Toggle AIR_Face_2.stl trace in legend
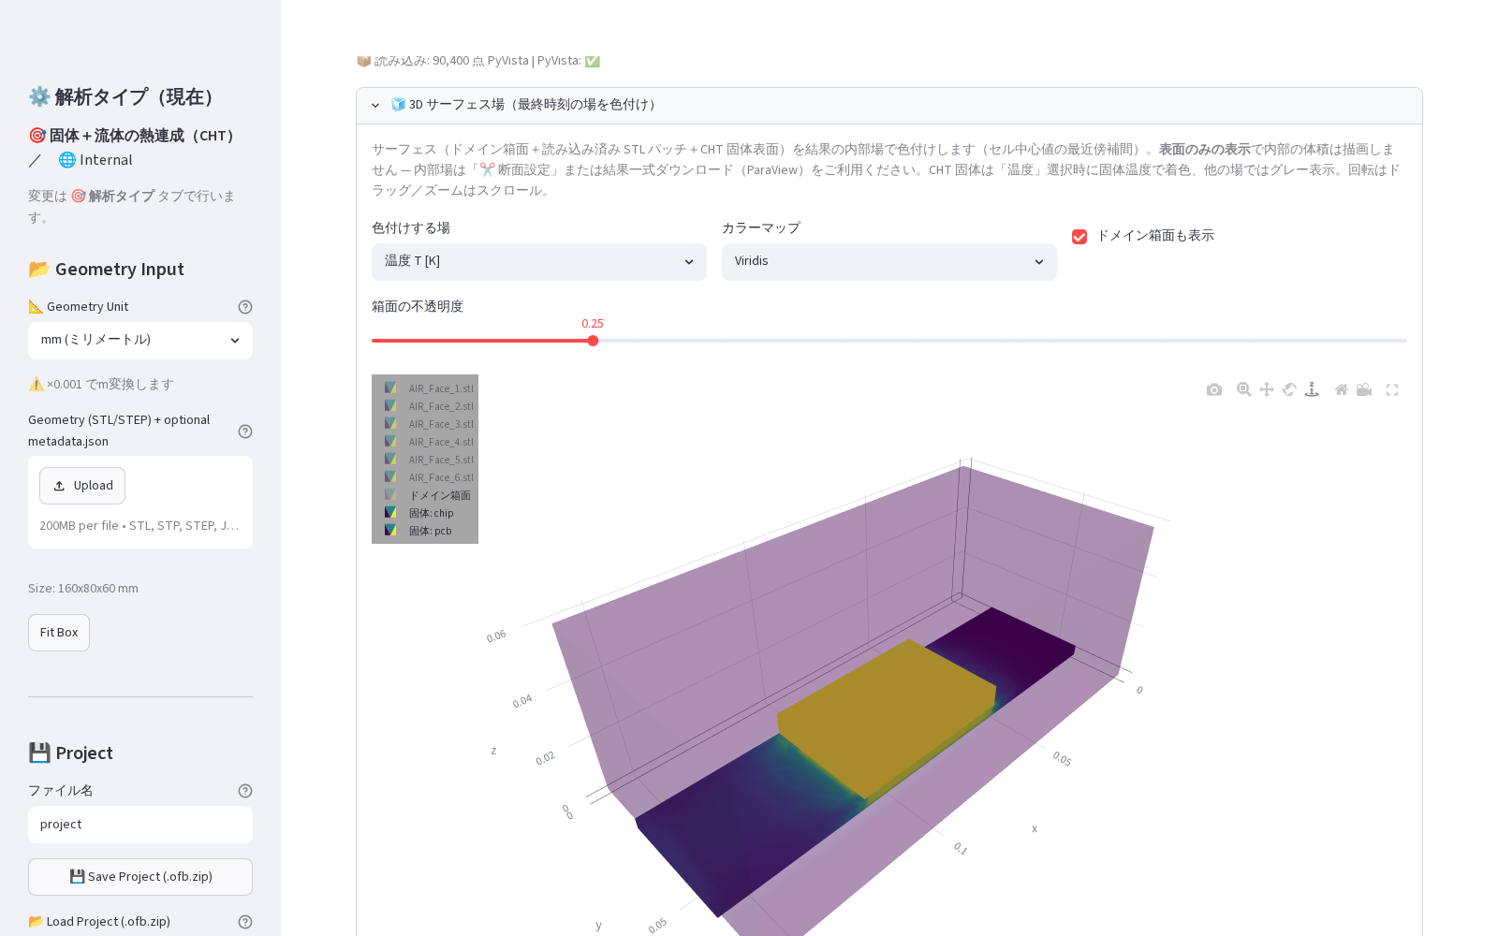The width and height of the screenshot is (1498, 936). [x=429, y=406]
